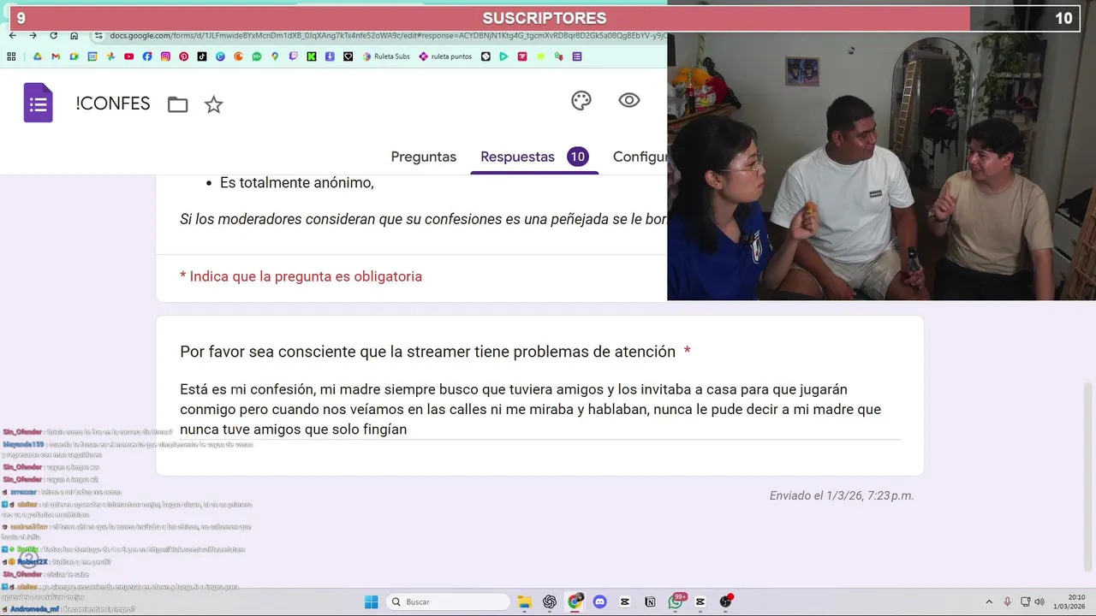Click the browser forward arrow
Viewport: 1096px width, 616px height.
(33, 35)
